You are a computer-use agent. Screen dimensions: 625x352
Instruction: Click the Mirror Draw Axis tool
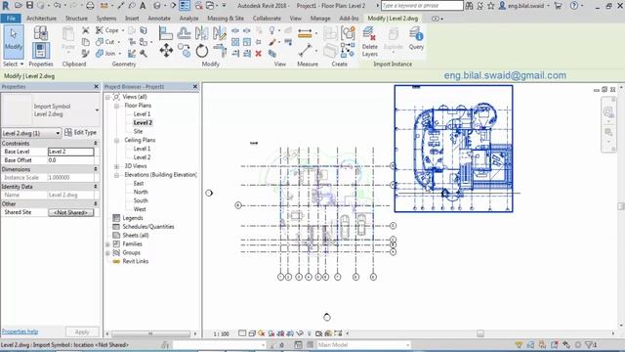click(219, 32)
